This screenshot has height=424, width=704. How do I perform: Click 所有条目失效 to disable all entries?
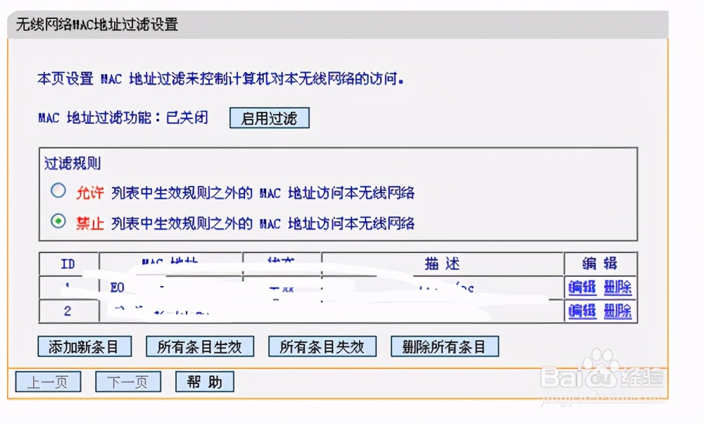(322, 346)
